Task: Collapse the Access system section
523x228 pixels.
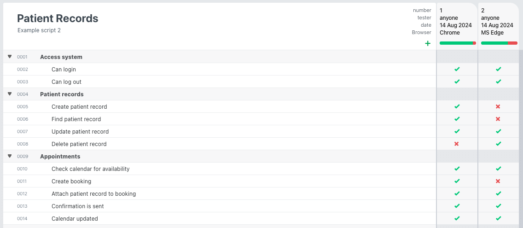Action: [10, 57]
